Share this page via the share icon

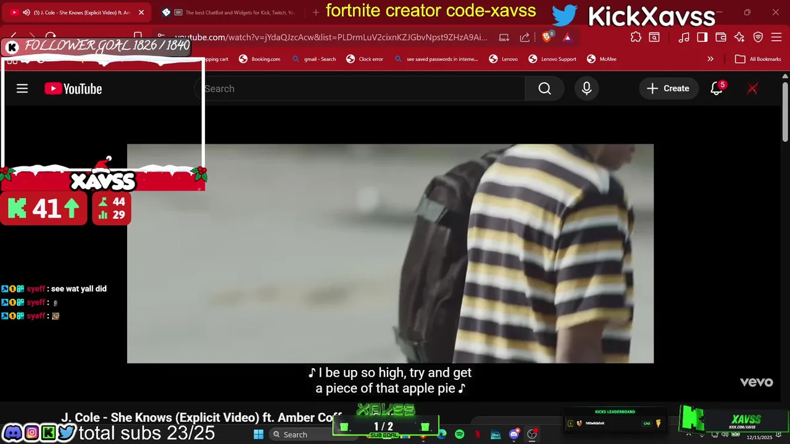[525, 38]
